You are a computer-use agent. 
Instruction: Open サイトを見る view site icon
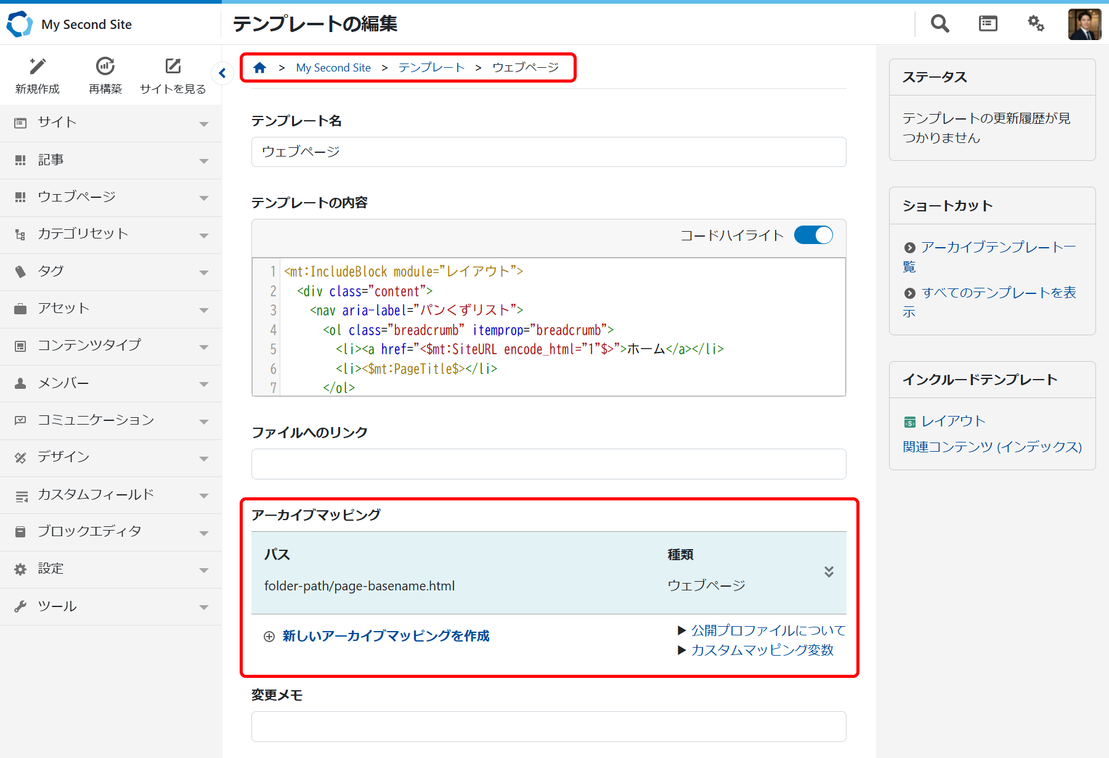click(173, 67)
